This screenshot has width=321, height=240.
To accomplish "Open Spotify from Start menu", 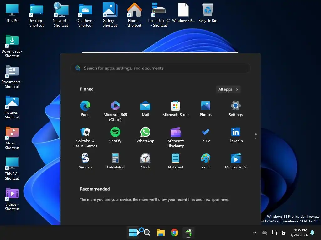I will pyautogui.click(x=115, y=135).
